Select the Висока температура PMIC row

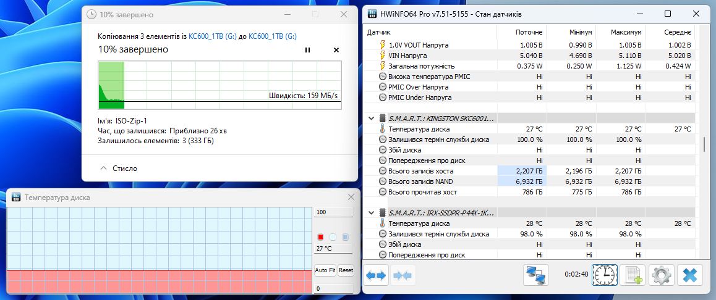pos(531,77)
